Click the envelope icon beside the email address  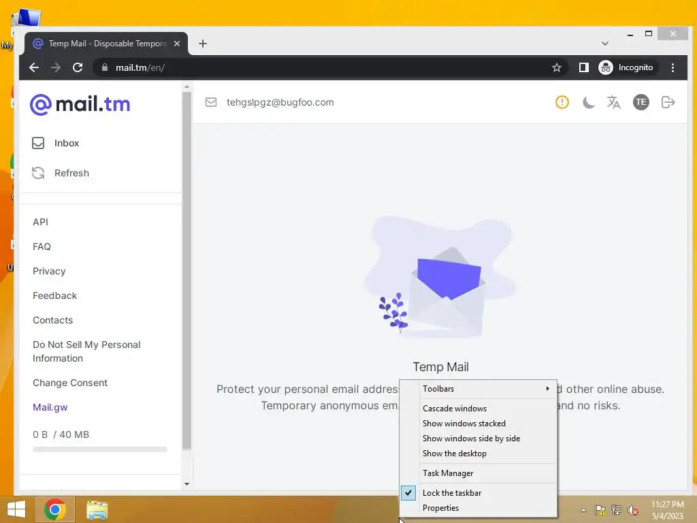click(x=211, y=102)
